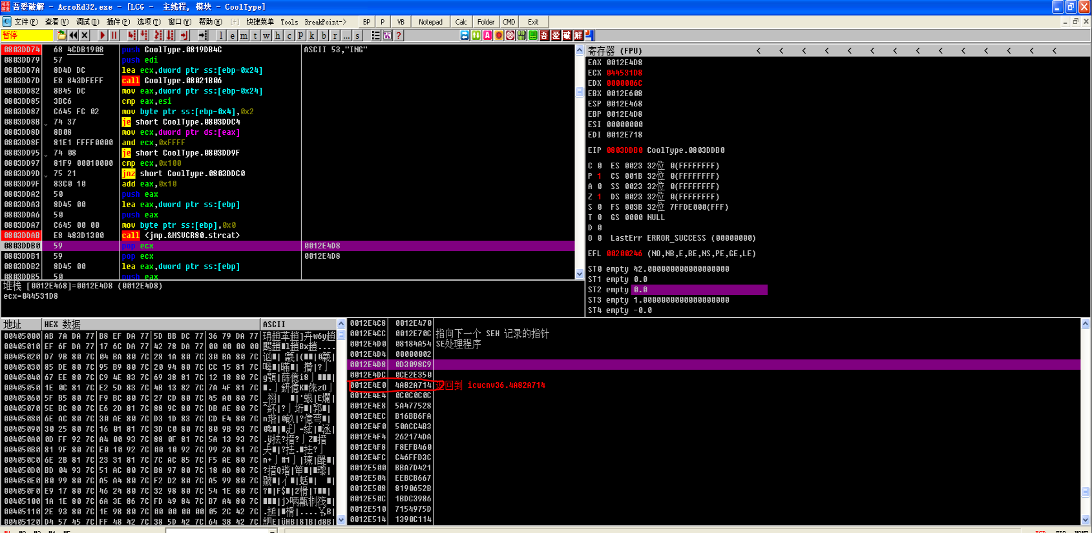Click the Folder toolbar button
Screen dimensions: 1092x533
(x=486, y=22)
